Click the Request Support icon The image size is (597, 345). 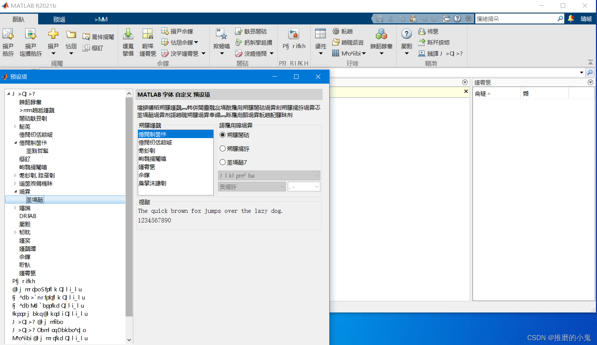pyautogui.click(x=421, y=42)
